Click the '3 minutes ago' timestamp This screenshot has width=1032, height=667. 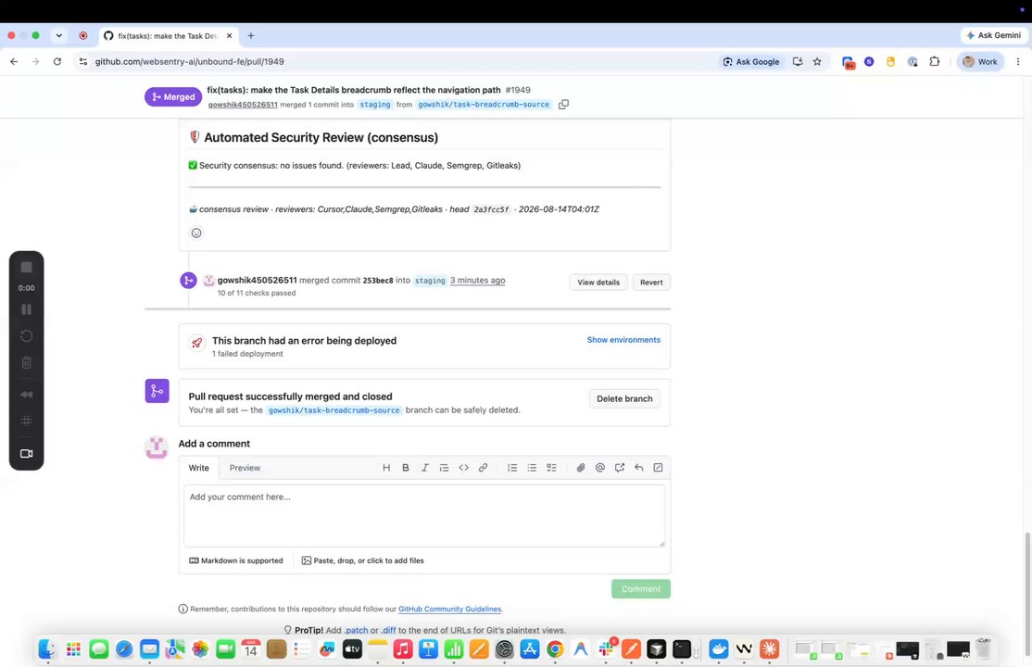pos(477,281)
